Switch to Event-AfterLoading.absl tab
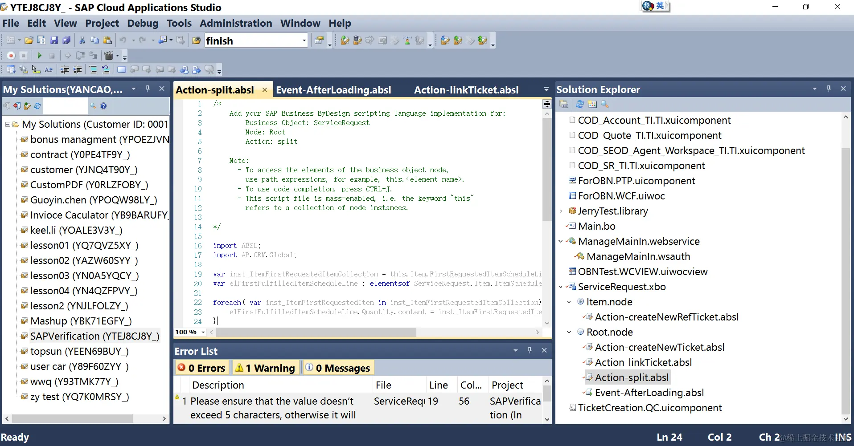 point(333,90)
